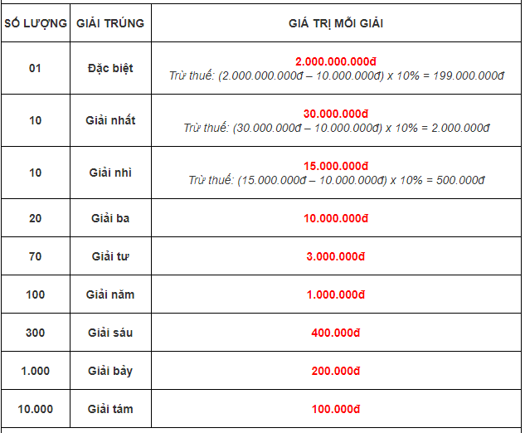The width and height of the screenshot is (525, 433).
Task: Click the 100.000đ prize value
Action: [335, 409]
